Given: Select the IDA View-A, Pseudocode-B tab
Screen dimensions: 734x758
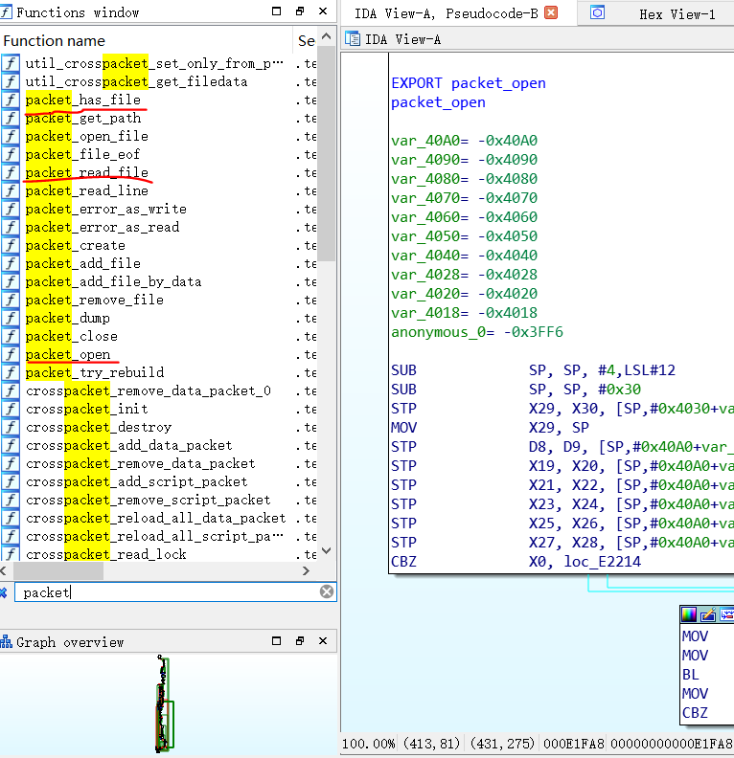Looking at the screenshot, I should click(447, 13).
